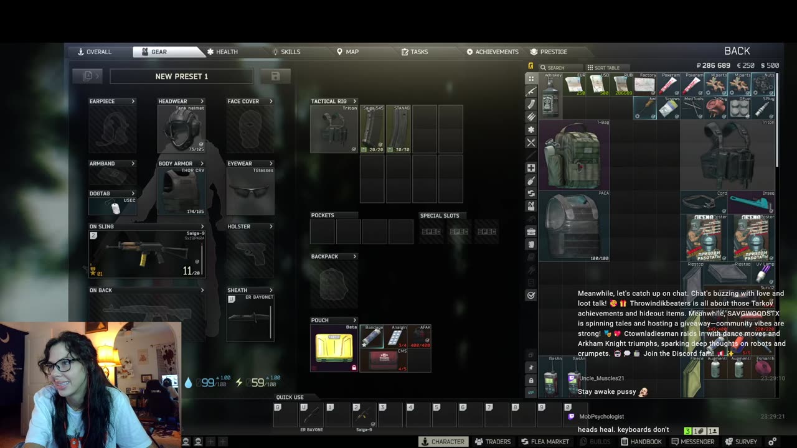
Task: Select the TGlasses in eyewear slot
Action: (x=250, y=191)
